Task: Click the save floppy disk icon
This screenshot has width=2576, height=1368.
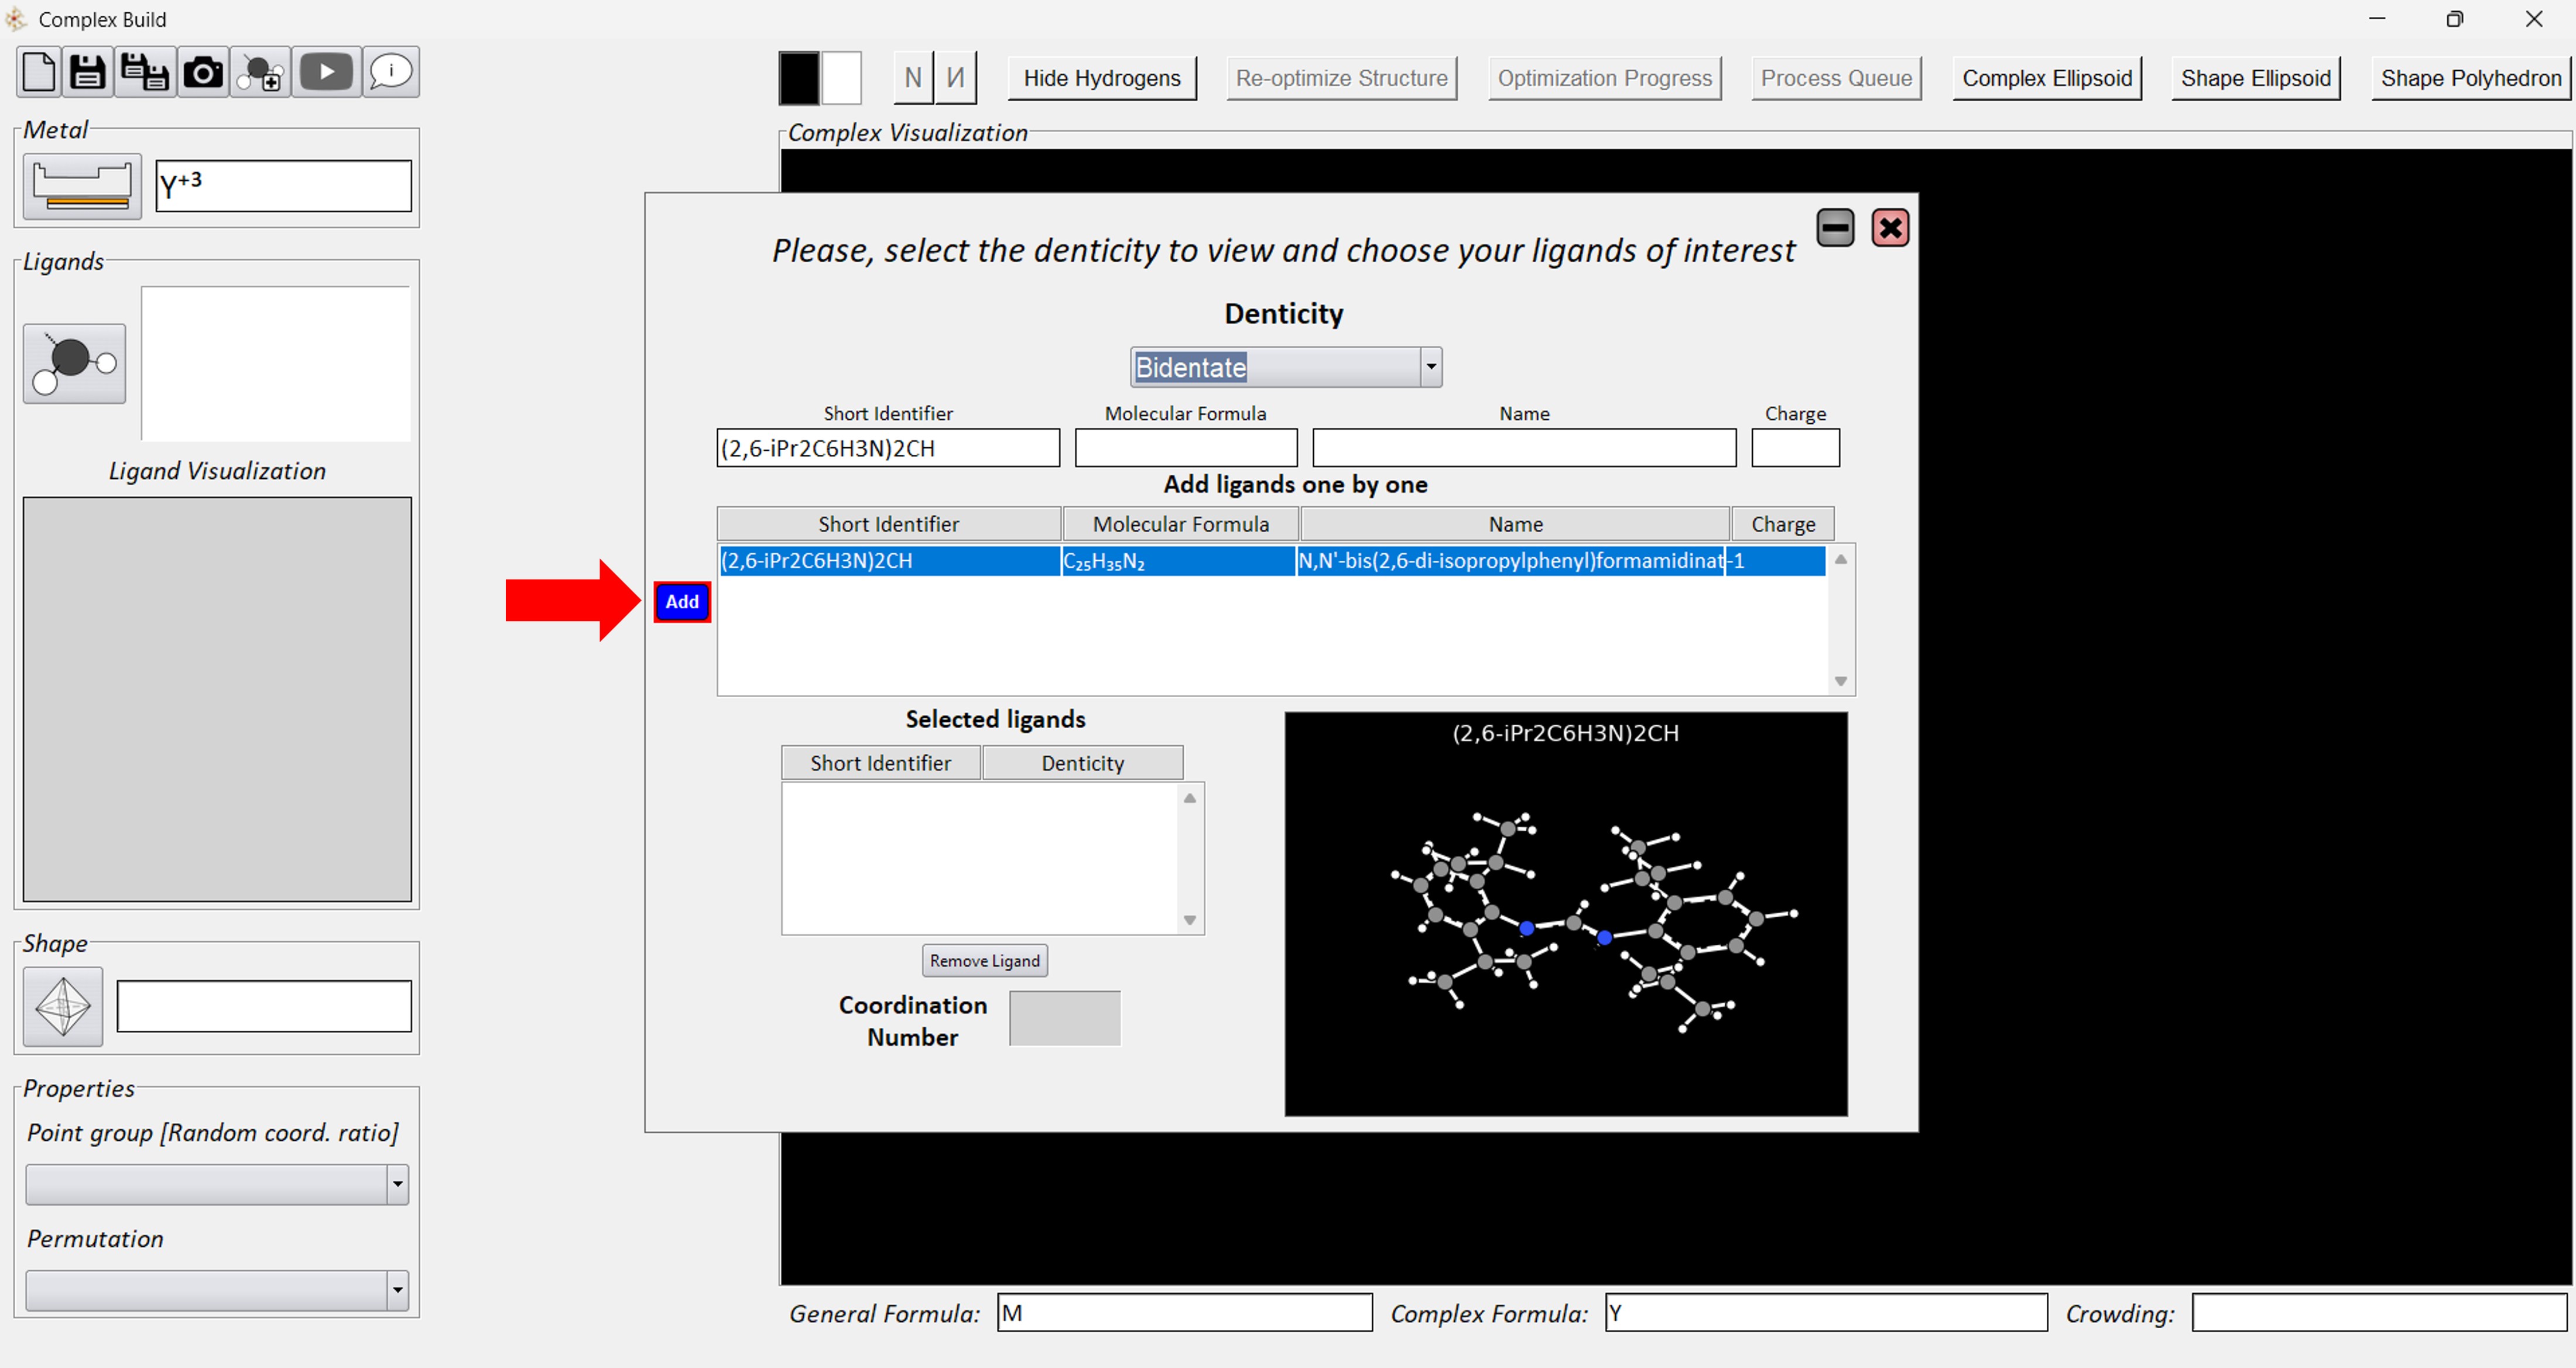Action: pos(88,72)
